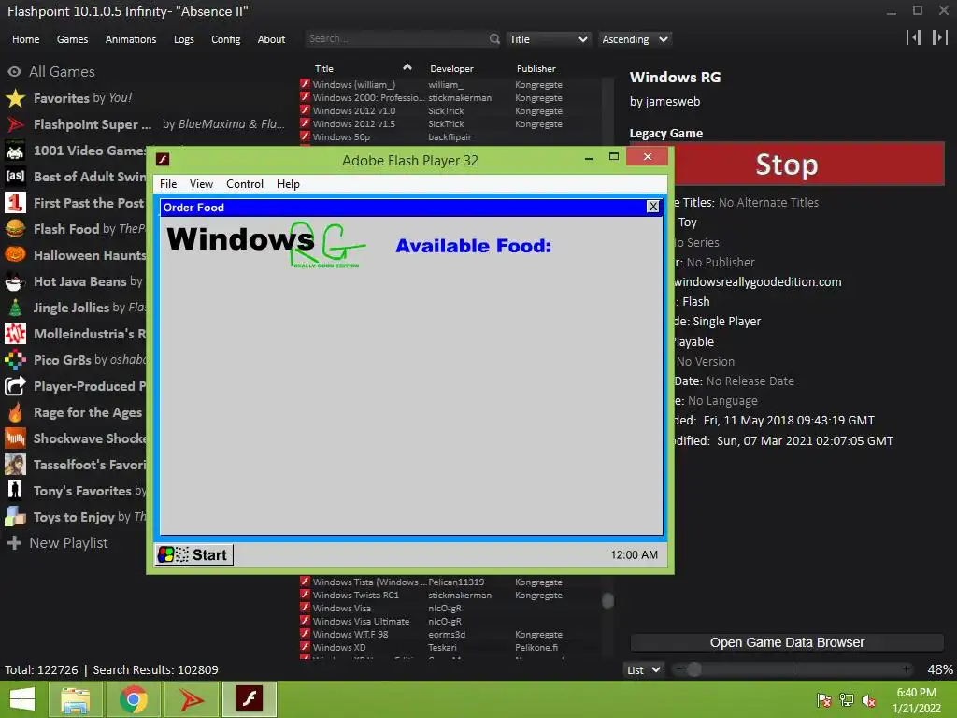Open the Config tab
This screenshot has height=718, width=957.
pos(226,39)
